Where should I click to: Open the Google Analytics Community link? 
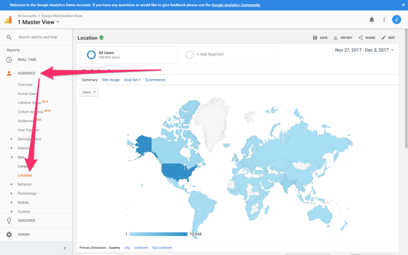pyautogui.click(x=235, y=5)
